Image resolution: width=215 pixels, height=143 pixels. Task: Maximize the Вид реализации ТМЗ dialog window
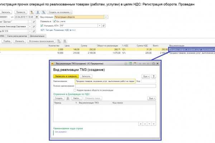tap(153, 64)
